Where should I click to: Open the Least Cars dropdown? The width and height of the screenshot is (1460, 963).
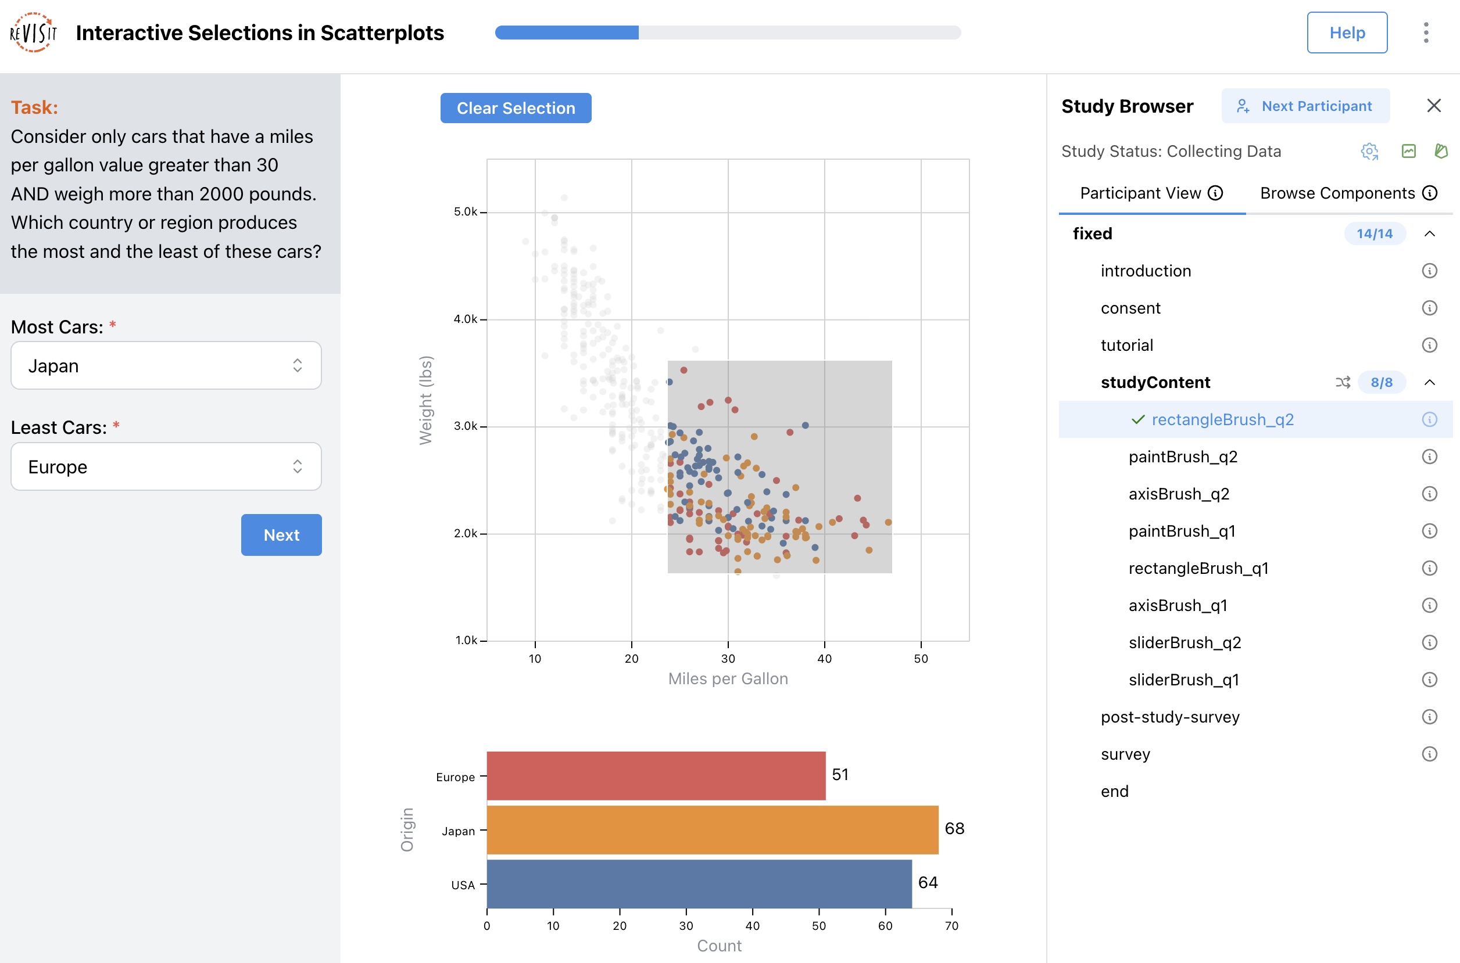(166, 467)
